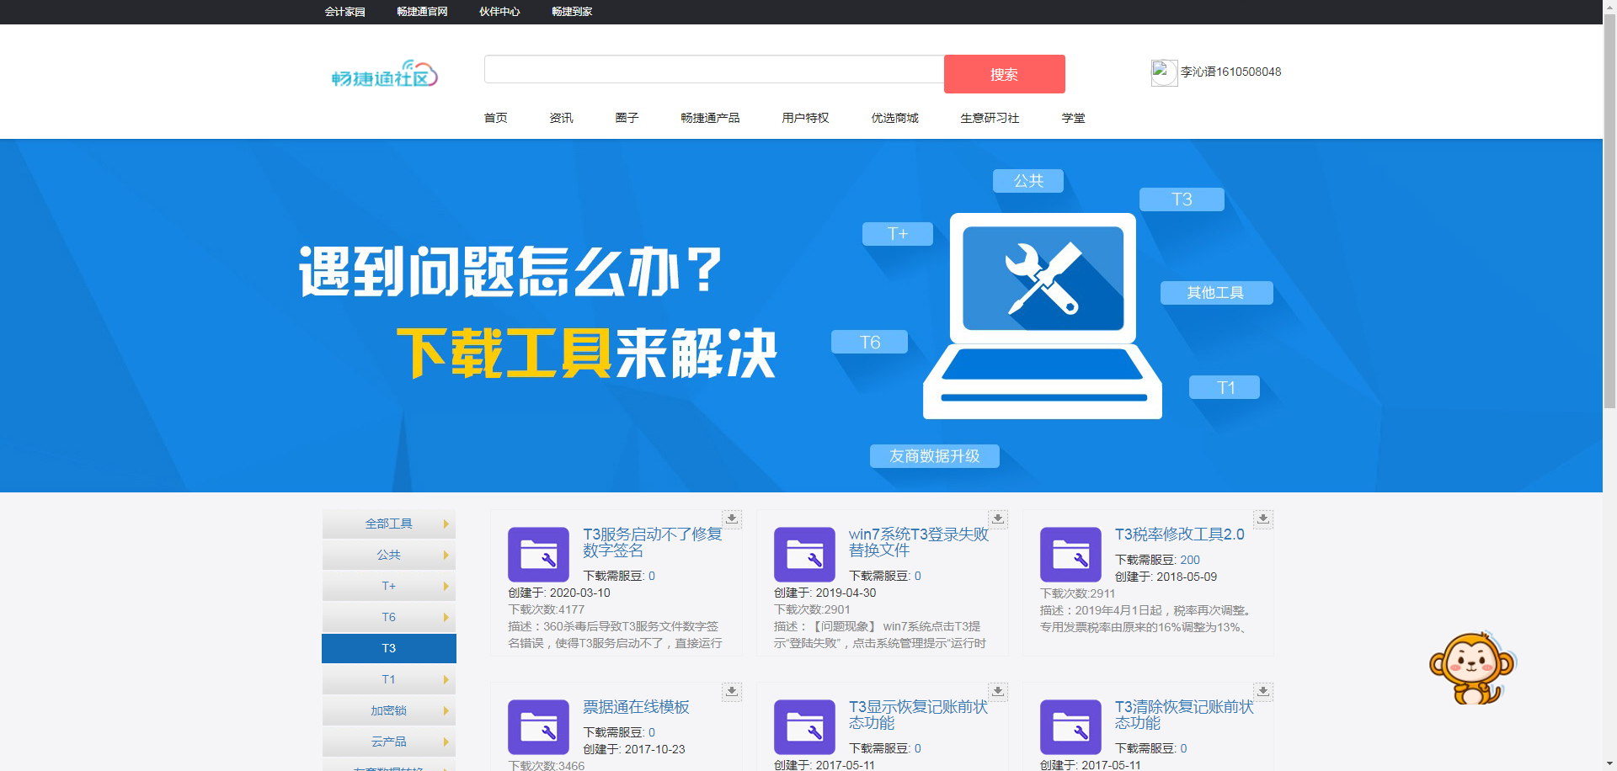Open the win7系统T3登录失败替换文件 title link
The height and width of the screenshot is (771, 1617).
point(919,543)
